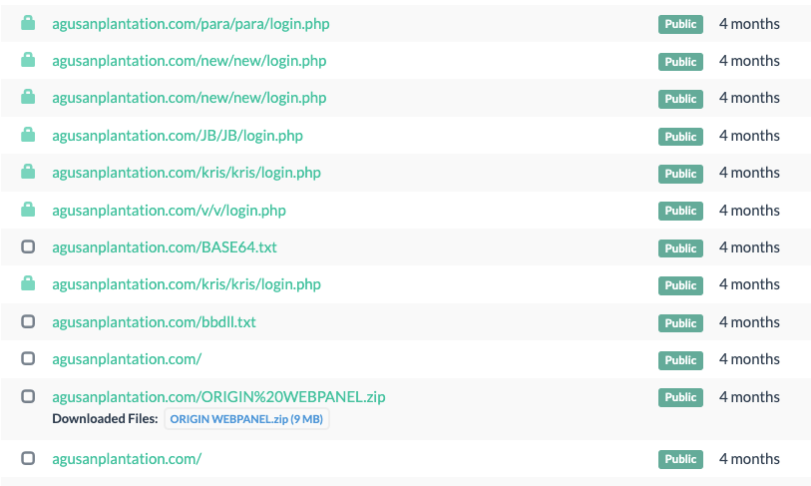Tick the square box beside ORIGIN%20WEBPANEL.zip
The image size is (811, 486).
coord(28,396)
